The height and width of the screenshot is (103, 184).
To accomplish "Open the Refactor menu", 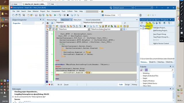I will click(x=36, y=11).
